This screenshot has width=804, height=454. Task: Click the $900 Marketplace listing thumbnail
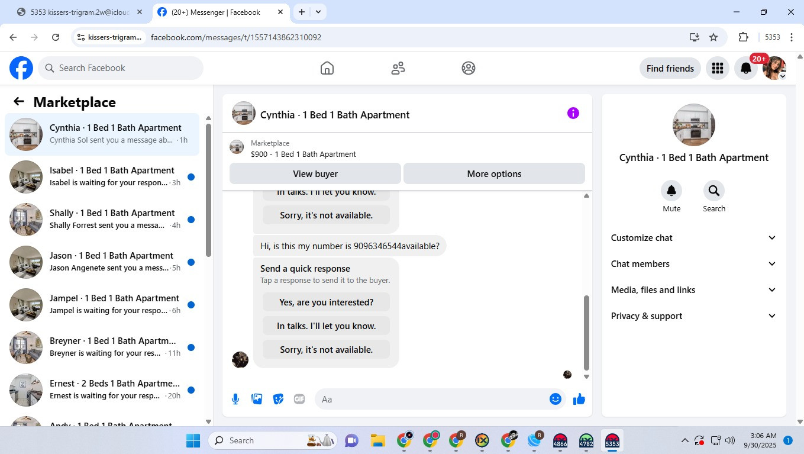point(237,147)
